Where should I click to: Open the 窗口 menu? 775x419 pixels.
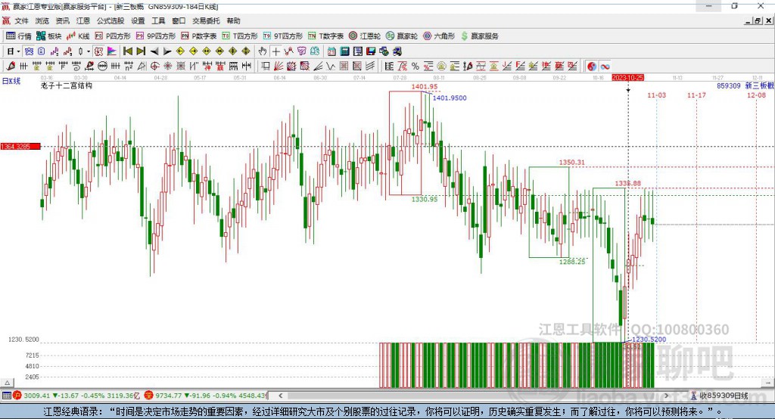pos(179,20)
